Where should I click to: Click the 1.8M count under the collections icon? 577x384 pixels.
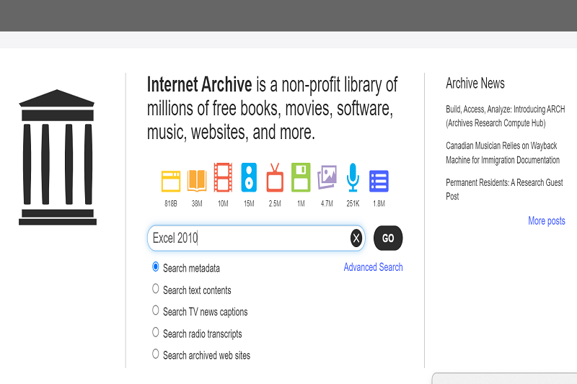pyautogui.click(x=379, y=204)
